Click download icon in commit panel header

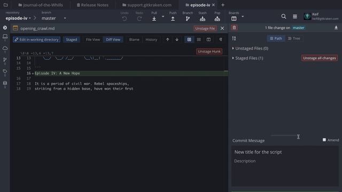pyautogui.click(x=336, y=28)
